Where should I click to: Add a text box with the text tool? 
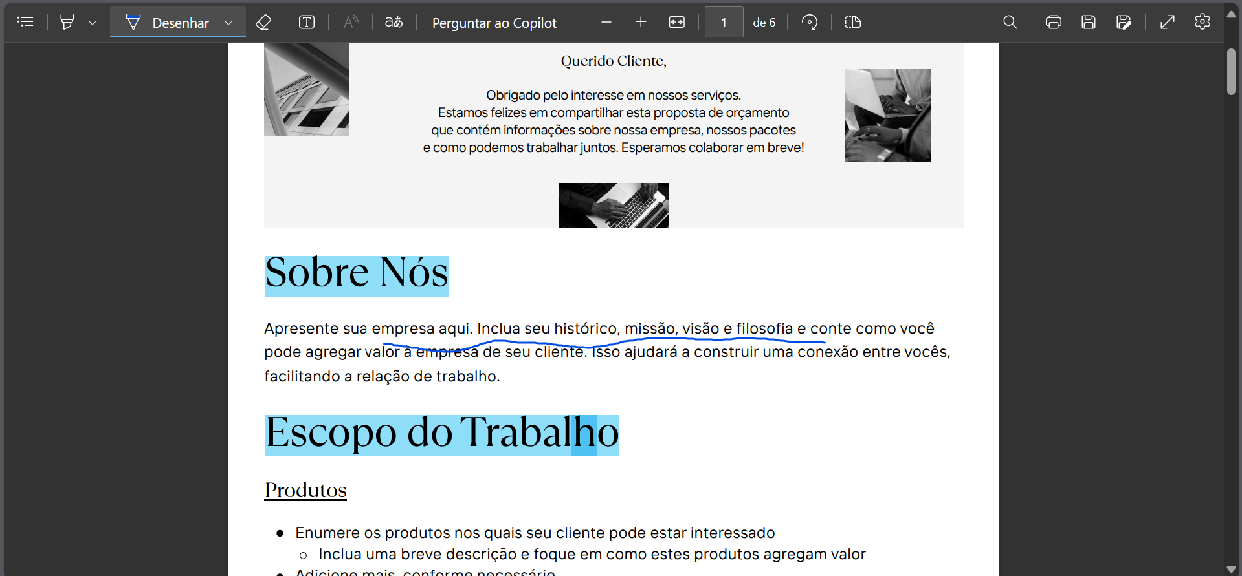[307, 22]
